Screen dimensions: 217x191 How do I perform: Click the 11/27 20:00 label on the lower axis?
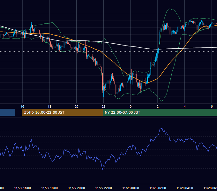click(x=77, y=188)
